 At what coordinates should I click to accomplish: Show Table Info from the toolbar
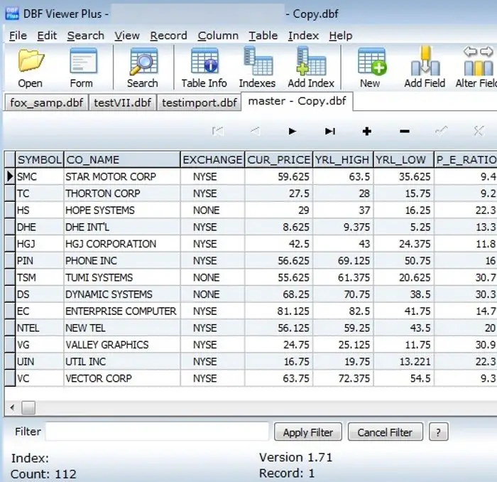click(x=204, y=68)
